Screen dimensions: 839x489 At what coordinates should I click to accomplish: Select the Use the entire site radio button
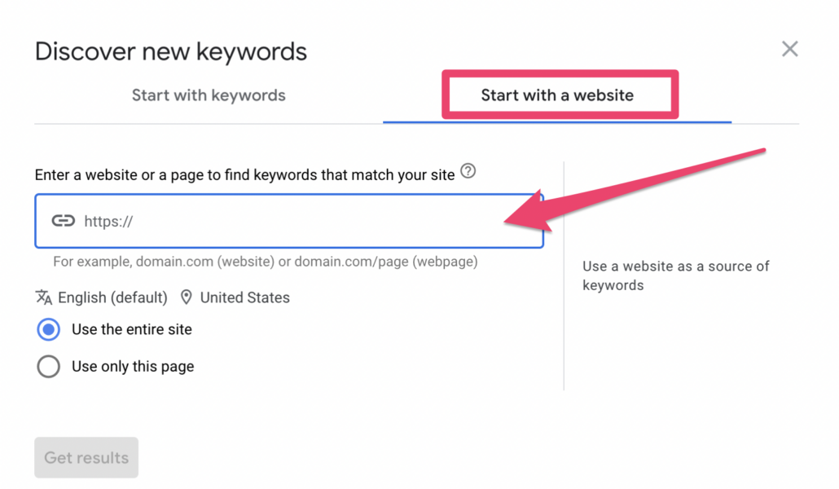49,330
